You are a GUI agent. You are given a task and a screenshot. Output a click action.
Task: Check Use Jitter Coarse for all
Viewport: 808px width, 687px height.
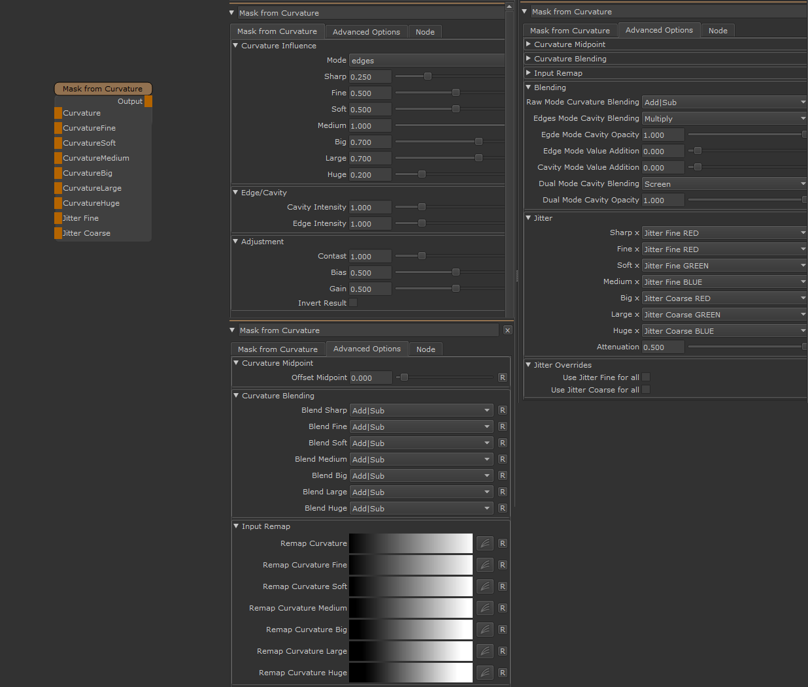click(x=646, y=390)
